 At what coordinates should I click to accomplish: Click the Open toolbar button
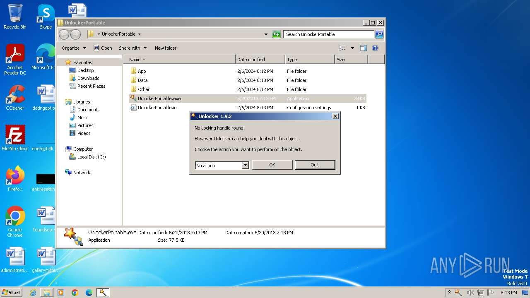point(103,48)
